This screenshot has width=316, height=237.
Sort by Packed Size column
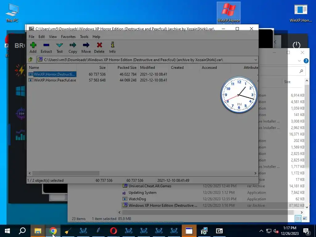123,68
